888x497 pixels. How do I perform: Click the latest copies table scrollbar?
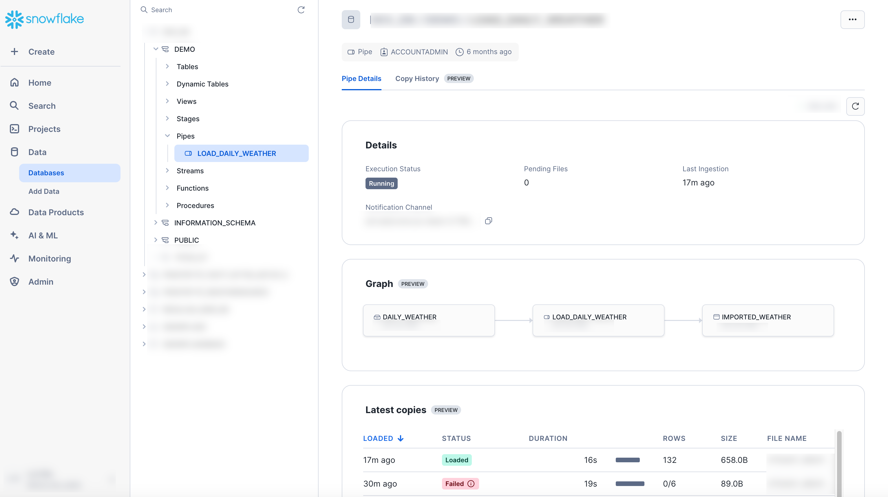[839, 464]
